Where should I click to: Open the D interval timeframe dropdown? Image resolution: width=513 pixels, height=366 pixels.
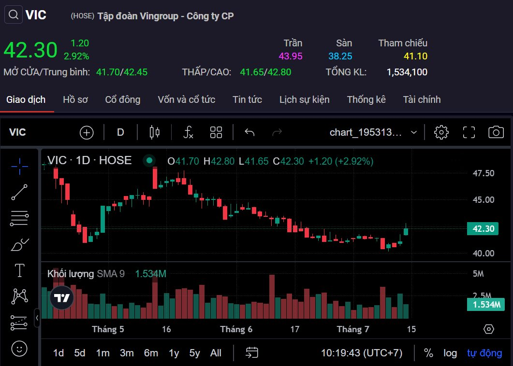point(120,132)
